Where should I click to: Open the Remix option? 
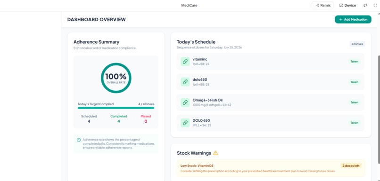322,5
